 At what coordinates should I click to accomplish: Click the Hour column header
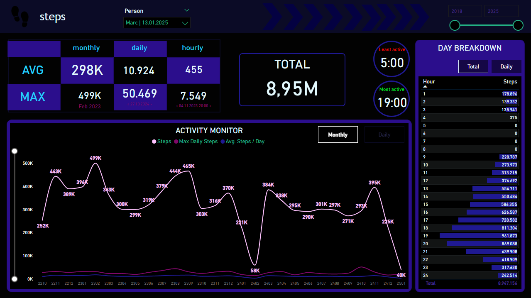point(429,81)
